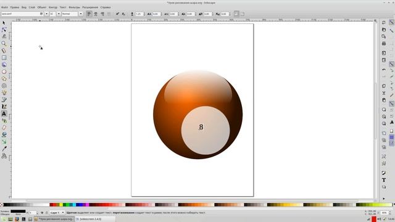Click the no-color X swatch
Viewport: 395px width, 222px height.
2,205
